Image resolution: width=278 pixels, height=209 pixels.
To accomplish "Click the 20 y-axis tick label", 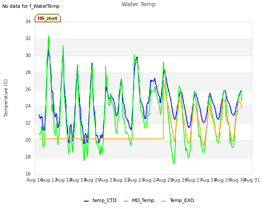I will (28, 140).
